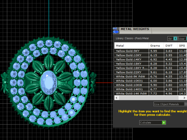Click the 6.18 DWT value
This screenshot has height=140, width=187.
[169, 72]
